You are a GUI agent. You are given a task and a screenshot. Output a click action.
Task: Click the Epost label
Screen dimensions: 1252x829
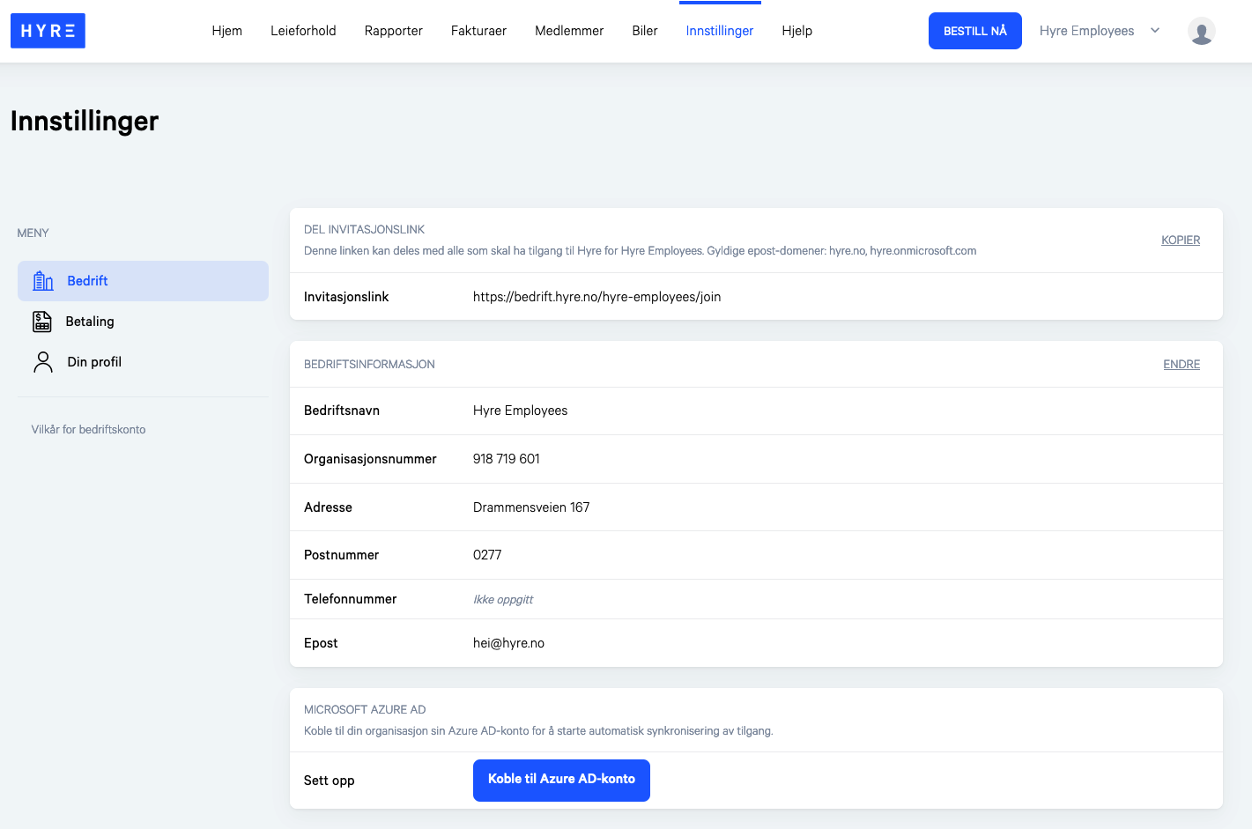[x=321, y=643]
